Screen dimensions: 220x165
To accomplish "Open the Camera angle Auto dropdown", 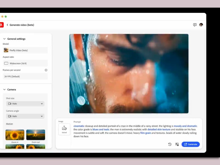I will coord(25,116).
